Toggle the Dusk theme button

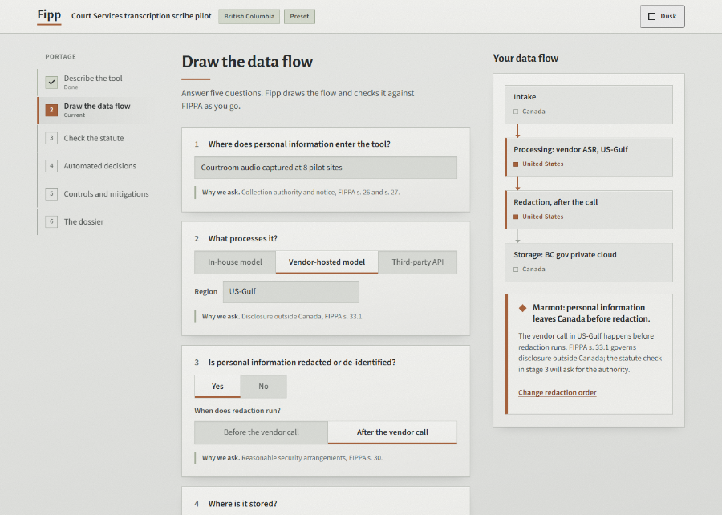coord(662,16)
